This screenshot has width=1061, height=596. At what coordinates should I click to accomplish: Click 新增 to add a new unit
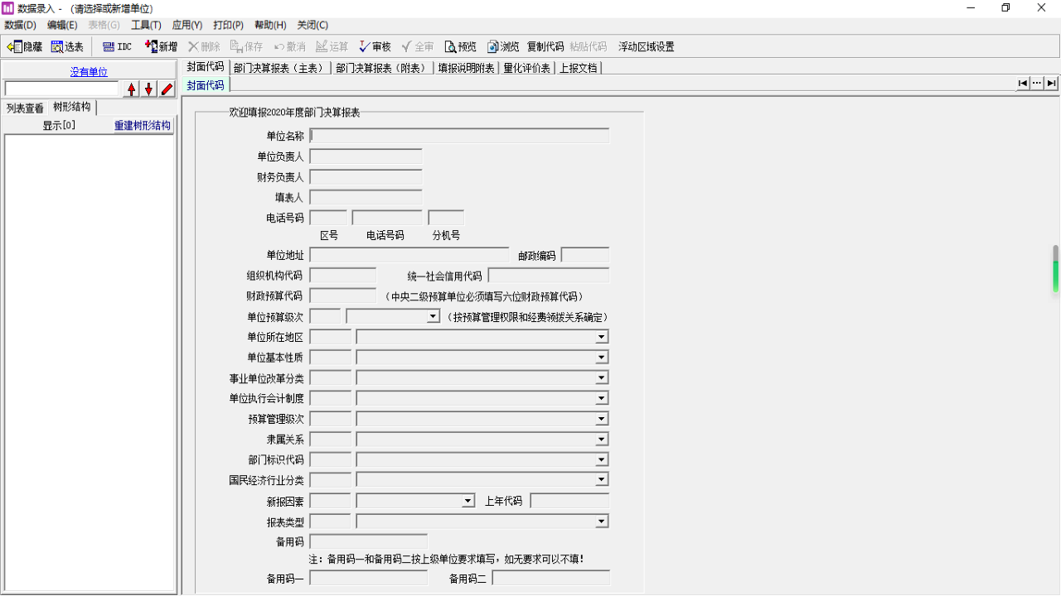[x=160, y=46]
